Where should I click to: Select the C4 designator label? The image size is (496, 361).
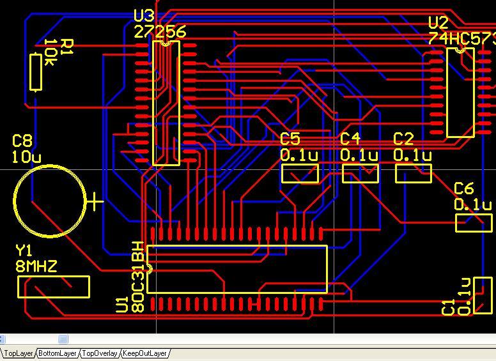click(350, 139)
